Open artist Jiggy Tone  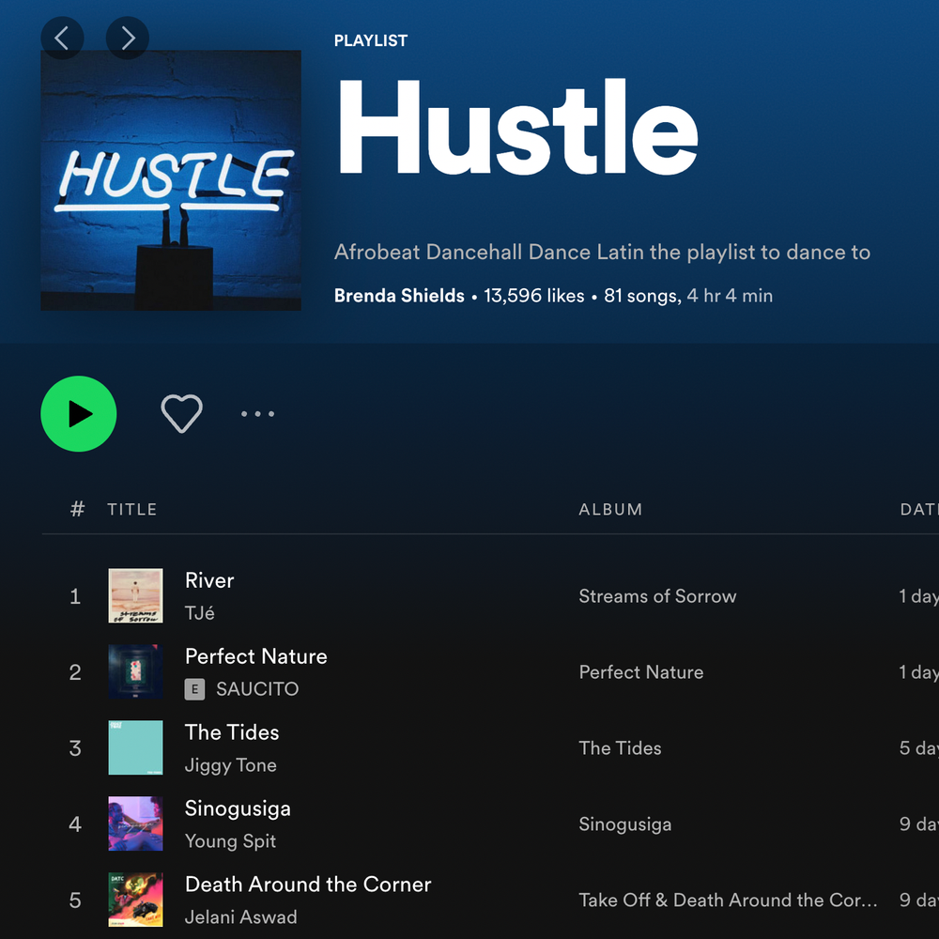(x=231, y=765)
